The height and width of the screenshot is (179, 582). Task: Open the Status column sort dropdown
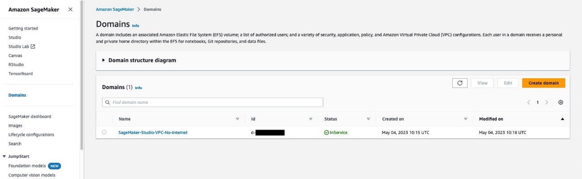[368, 119]
